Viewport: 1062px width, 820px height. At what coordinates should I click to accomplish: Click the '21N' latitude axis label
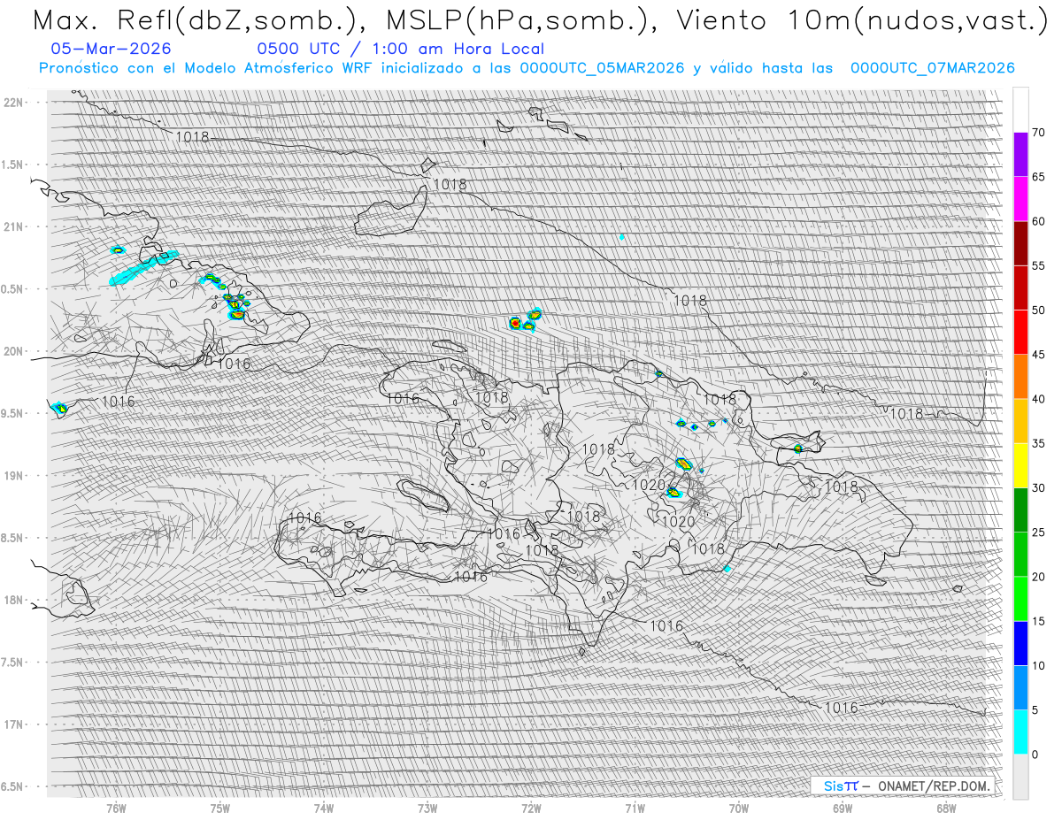(x=14, y=226)
